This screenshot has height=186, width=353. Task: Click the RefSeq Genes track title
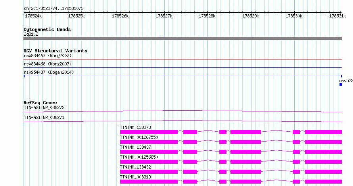(40, 103)
